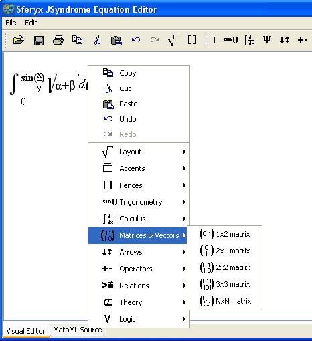Expand the Logic submenu

139,319
